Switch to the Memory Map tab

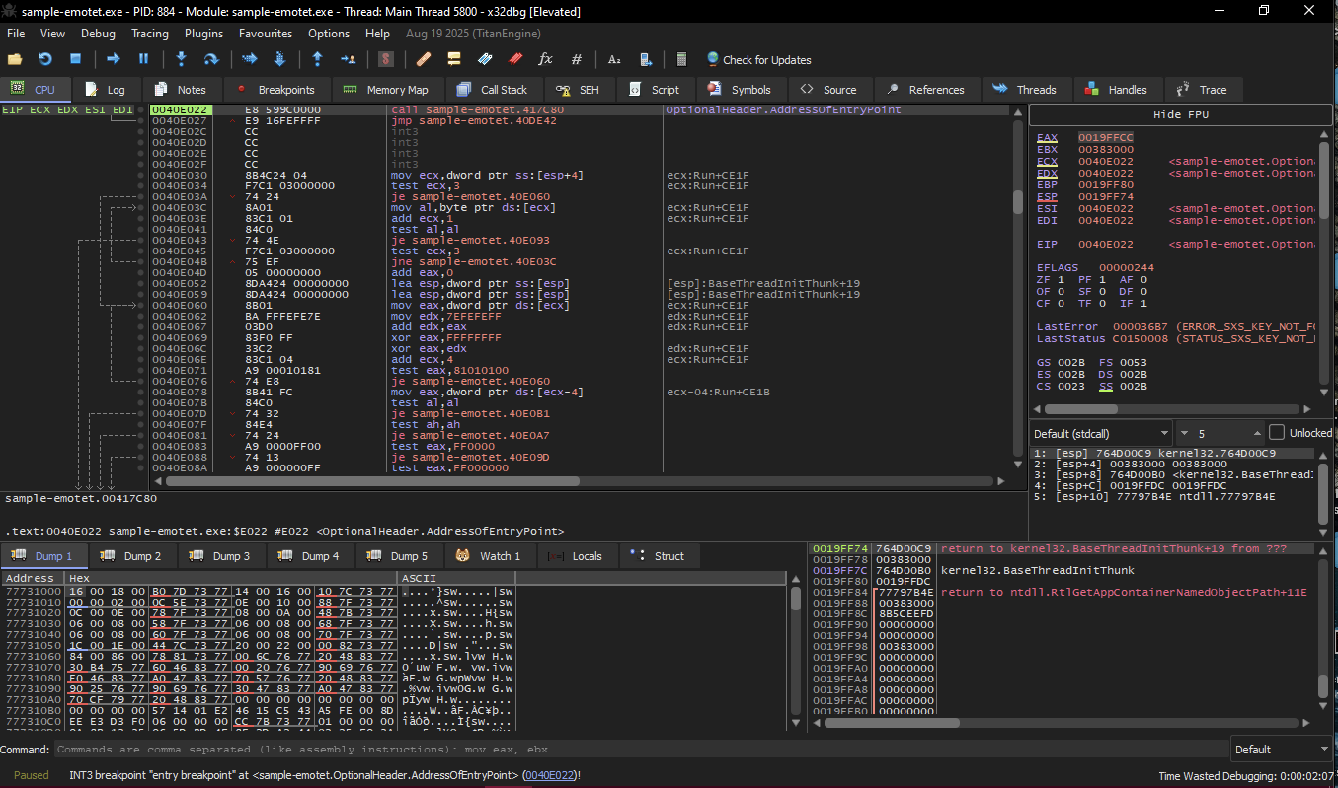point(388,90)
